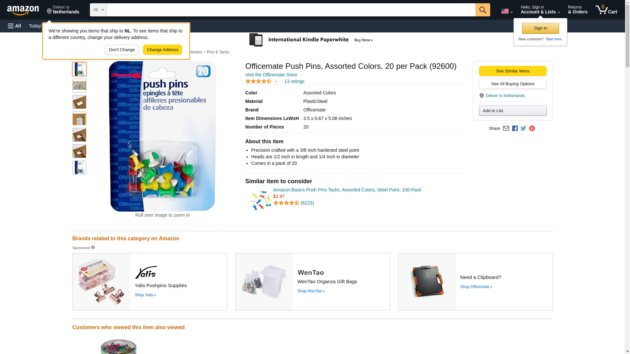Open the language flag selector

[x=507, y=11]
